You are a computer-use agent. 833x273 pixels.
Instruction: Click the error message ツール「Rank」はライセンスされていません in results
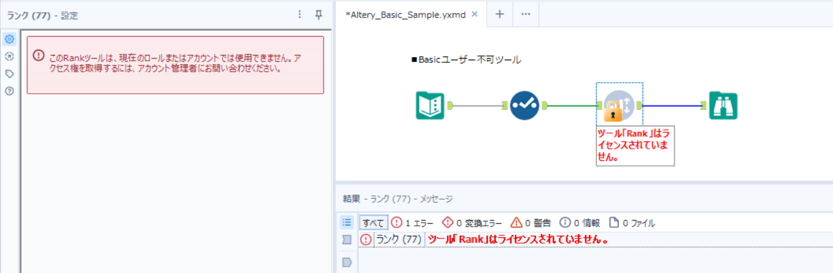(x=518, y=239)
